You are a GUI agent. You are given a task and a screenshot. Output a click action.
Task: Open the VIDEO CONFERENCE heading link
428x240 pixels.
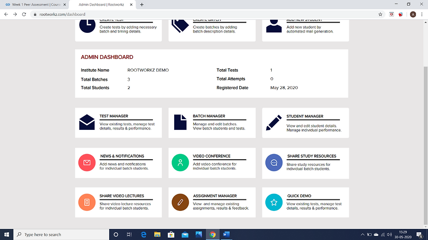tap(211, 156)
